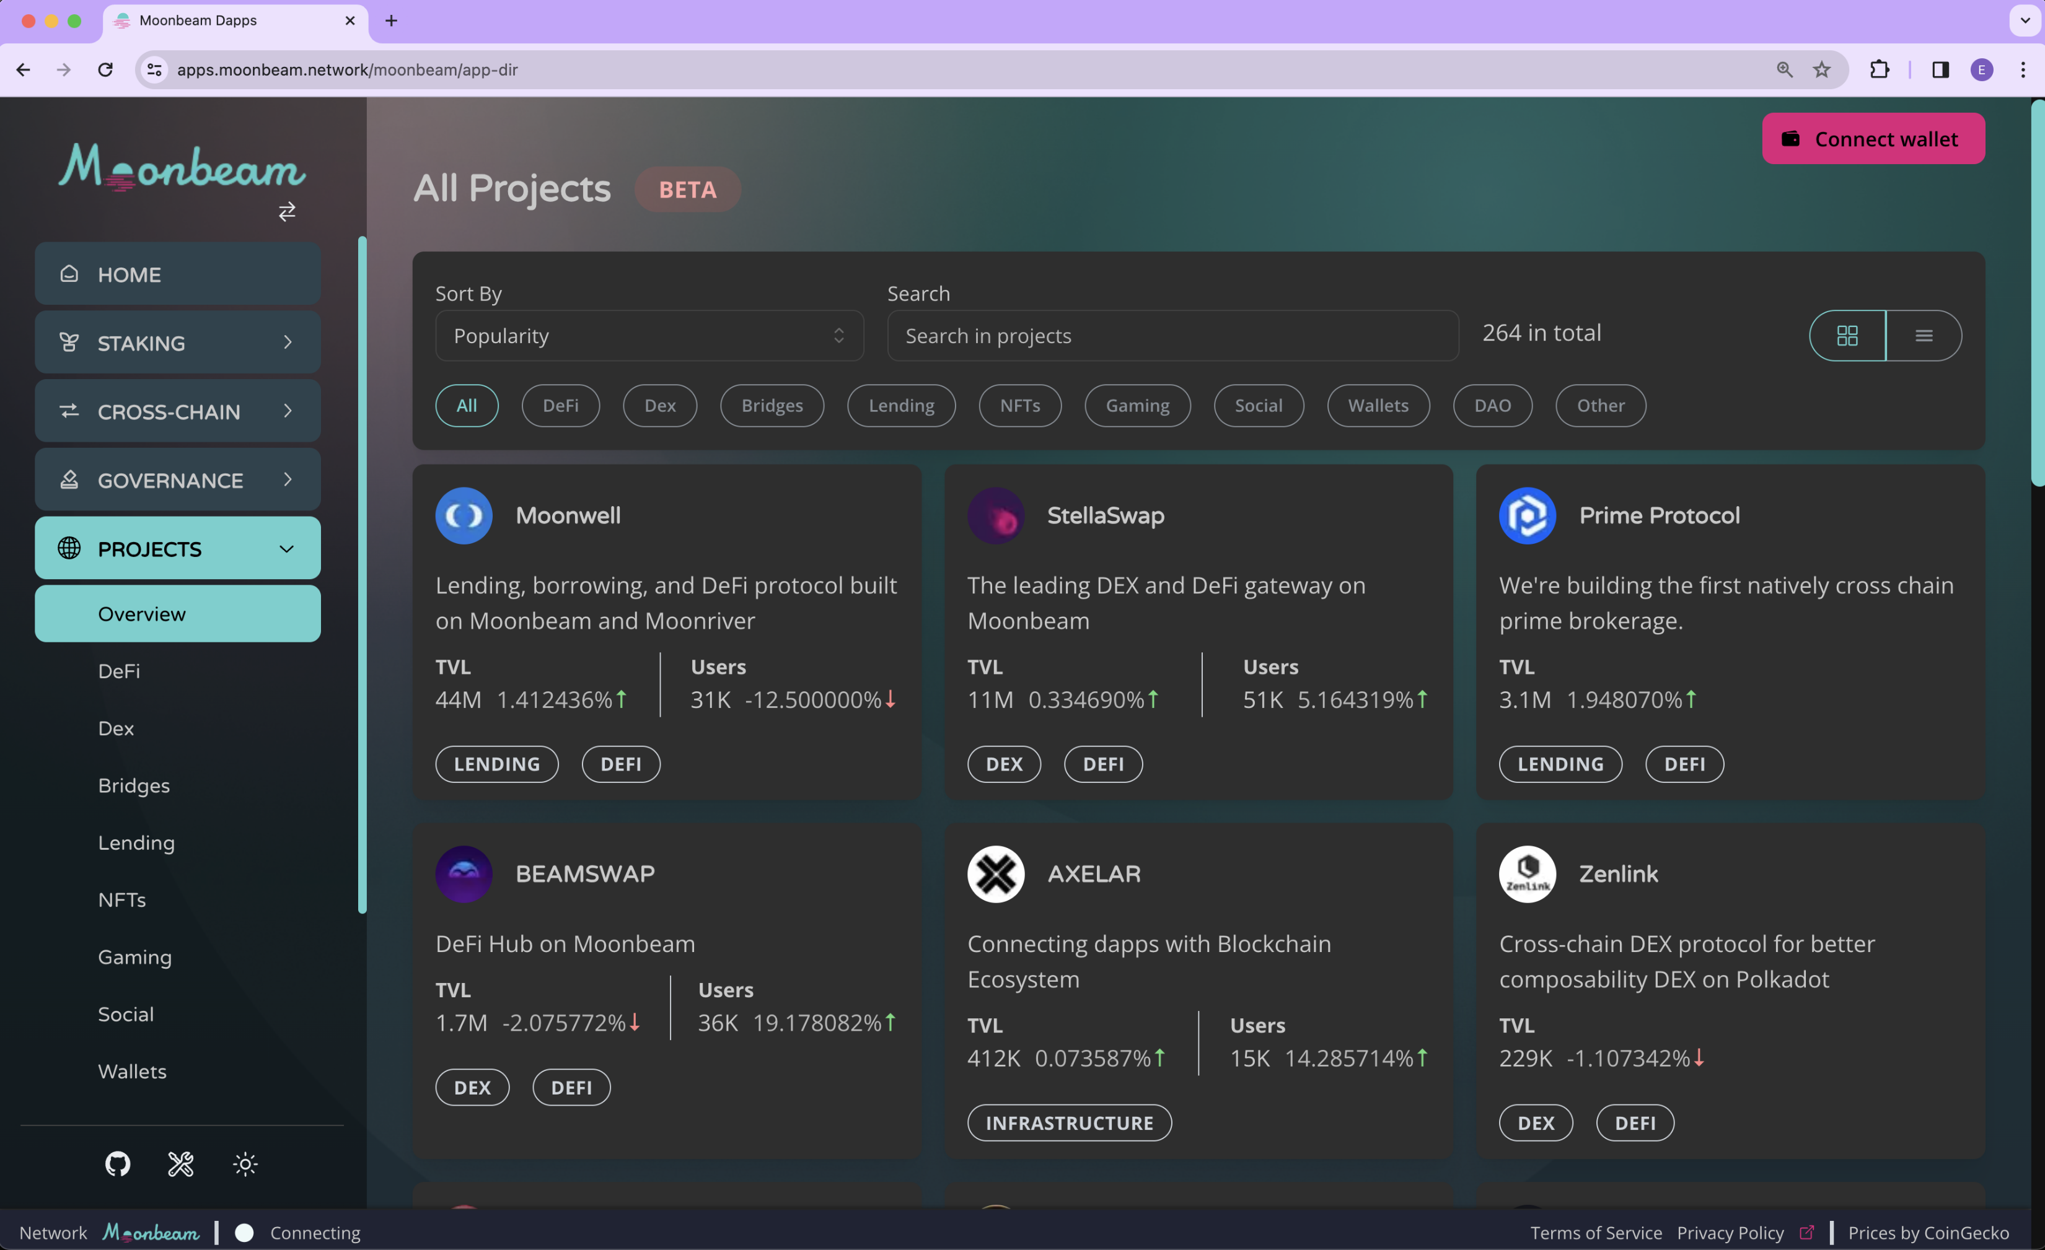
Task: View site information icon in address bar
Action: [154, 69]
